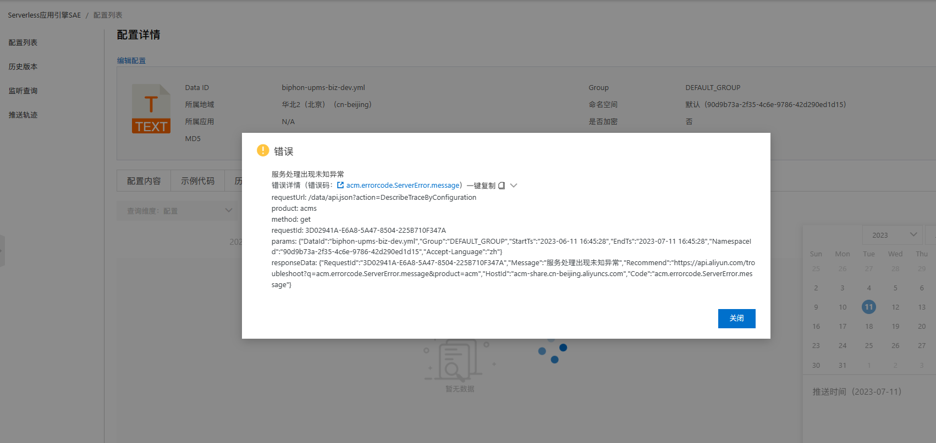Open the 2023 year dropdown in calendar
Image resolution: width=936 pixels, height=443 pixels.
tap(893, 235)
